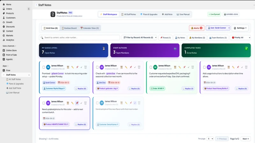This screenshot has width=255, height=143.
Task: Check the box on updated photos note
Action: coord(44,103)
